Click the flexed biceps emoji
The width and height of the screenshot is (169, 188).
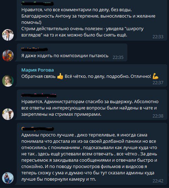tap(155, 76)
